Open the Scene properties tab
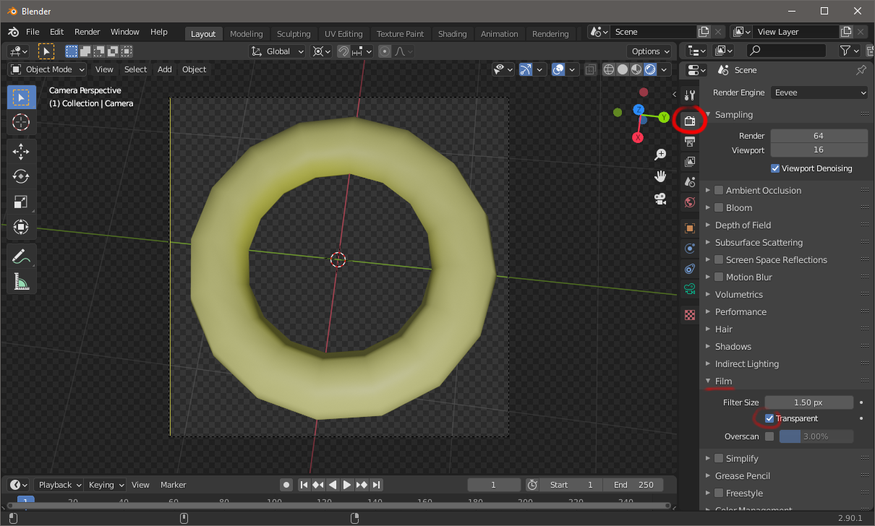The height and width of the screenshot is (526, 875). click(690, 182)
